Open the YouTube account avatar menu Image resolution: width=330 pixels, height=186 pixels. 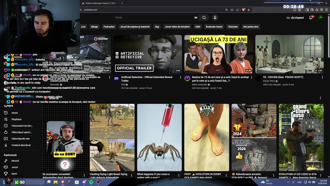point(320,18)
